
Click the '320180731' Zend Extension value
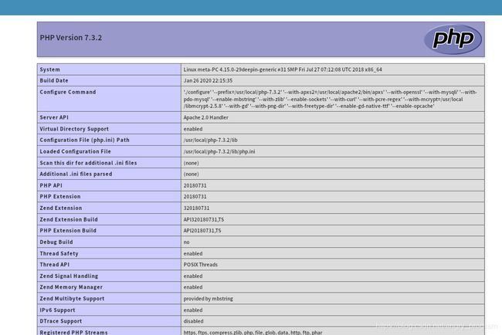(196, 208)
